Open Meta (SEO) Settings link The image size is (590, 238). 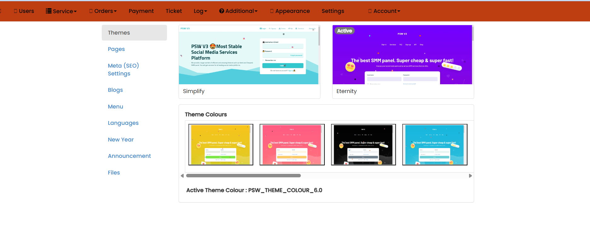tap(123, 69)
